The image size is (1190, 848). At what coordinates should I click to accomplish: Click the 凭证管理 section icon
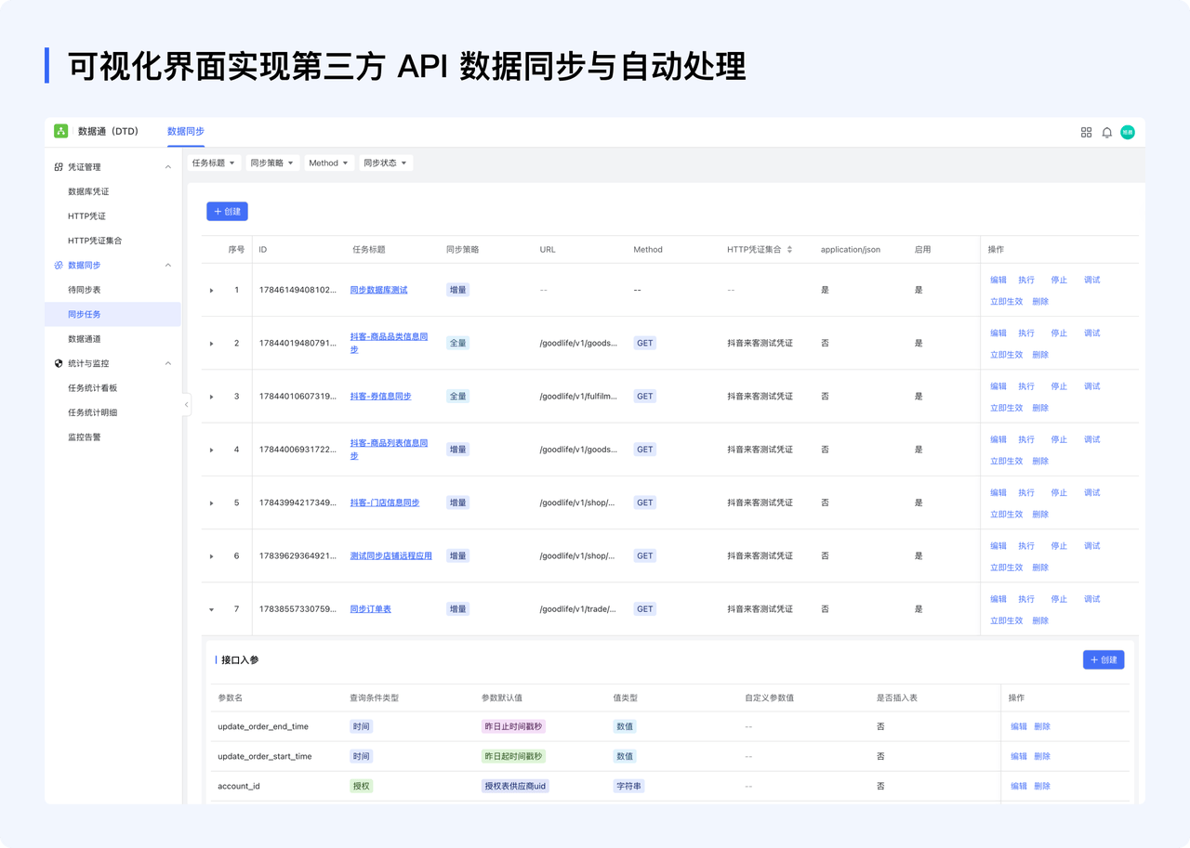click(59, 167)
